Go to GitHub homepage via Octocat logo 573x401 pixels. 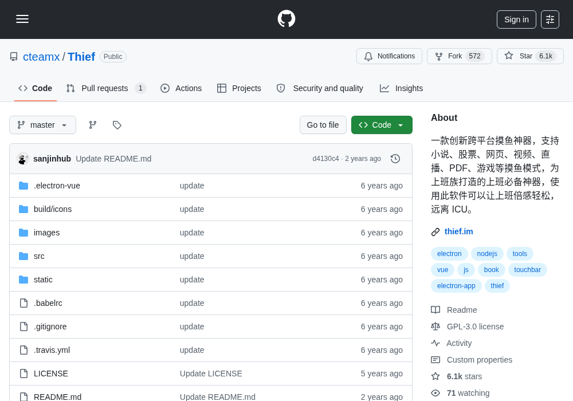tap(286, 19)
